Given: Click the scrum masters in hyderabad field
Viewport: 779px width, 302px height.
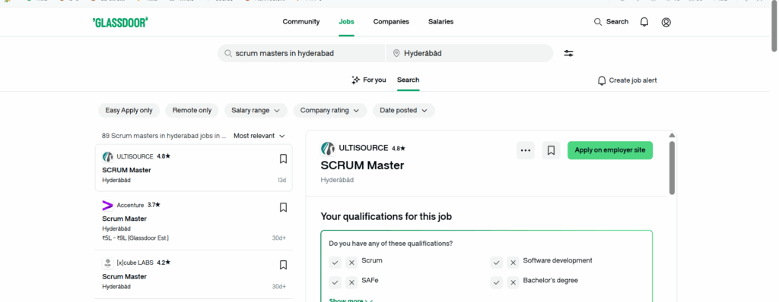Looking at the screenshot, I should tap(301, 53).
